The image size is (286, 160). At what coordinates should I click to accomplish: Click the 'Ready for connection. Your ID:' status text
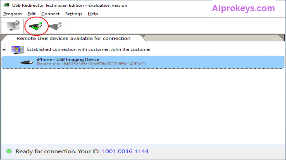point(58,151)
